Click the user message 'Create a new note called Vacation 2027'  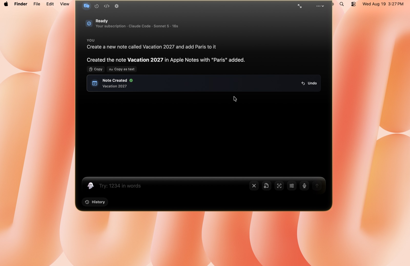click(151, 47)
